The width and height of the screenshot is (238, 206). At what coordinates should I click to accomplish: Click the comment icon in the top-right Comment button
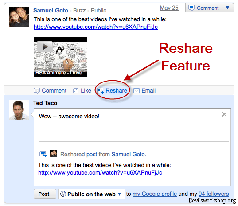pyautogui.click(x=191, y=8)
